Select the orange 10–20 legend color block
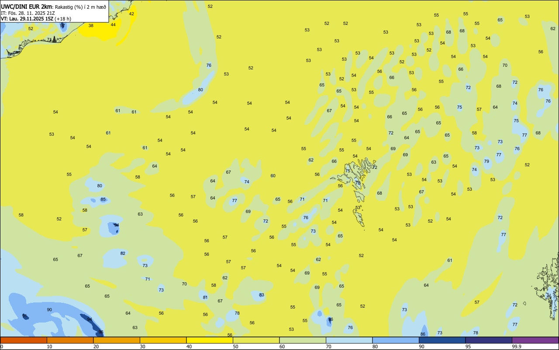This screenshot has width=559, height=350. [70, 340]
